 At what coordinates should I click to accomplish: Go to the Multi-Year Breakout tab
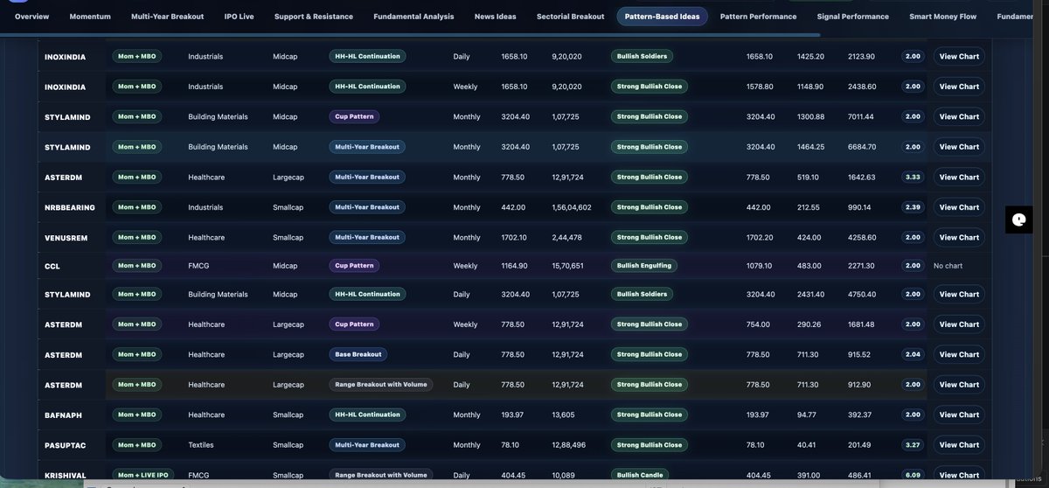(x=167, y=17)
